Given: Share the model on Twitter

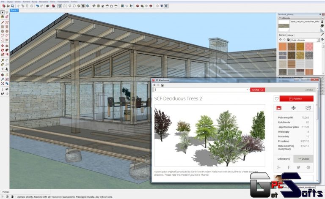Looking at the screenshot, I should tap(298, 167).
